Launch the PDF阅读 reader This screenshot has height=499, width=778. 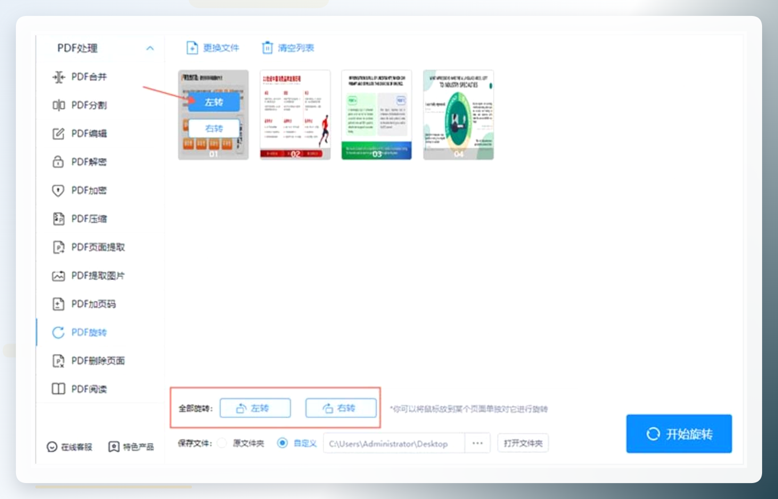[x=80, y=389]
